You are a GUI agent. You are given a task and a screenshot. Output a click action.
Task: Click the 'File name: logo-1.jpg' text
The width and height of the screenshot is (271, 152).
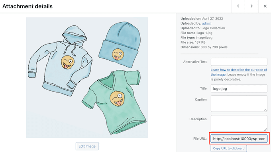coord(196,33)
